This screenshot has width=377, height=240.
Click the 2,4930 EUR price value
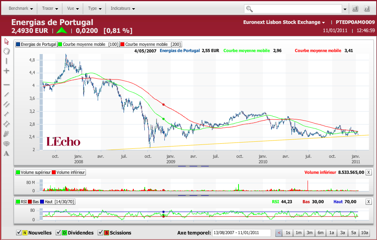tap(29, 31)
